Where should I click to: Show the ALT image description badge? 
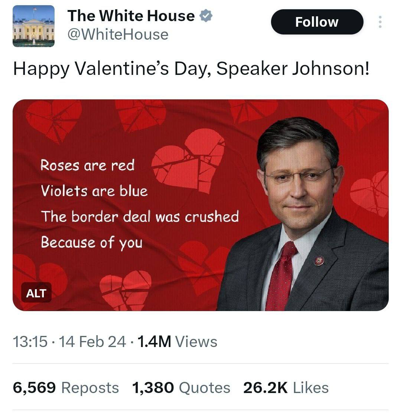pos(36,293)
